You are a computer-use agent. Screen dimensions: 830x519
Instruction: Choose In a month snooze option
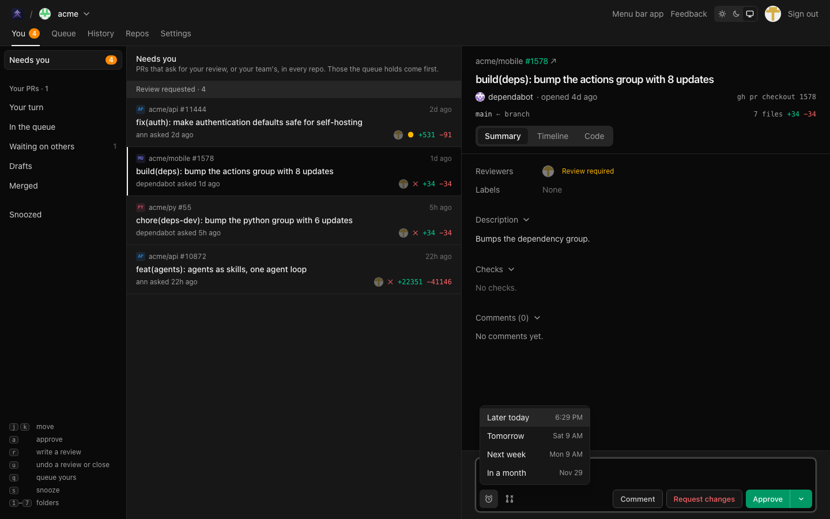click(x=535, y=473)
